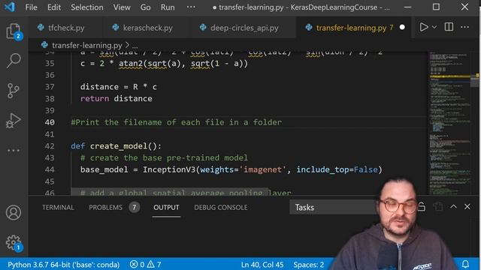Click unsaved dot on transfer-learning.py tab
Image resolution: width=481 pixels, height=270 pixels.
tap(402, 28)
